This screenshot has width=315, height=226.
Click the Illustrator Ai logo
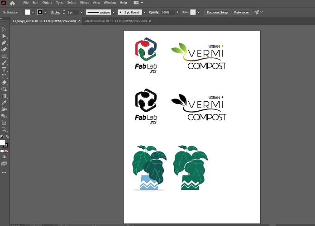coord(4,3)
